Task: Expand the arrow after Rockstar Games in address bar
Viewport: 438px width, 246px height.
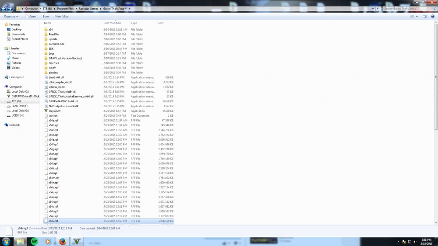Action: click(101, 9)
